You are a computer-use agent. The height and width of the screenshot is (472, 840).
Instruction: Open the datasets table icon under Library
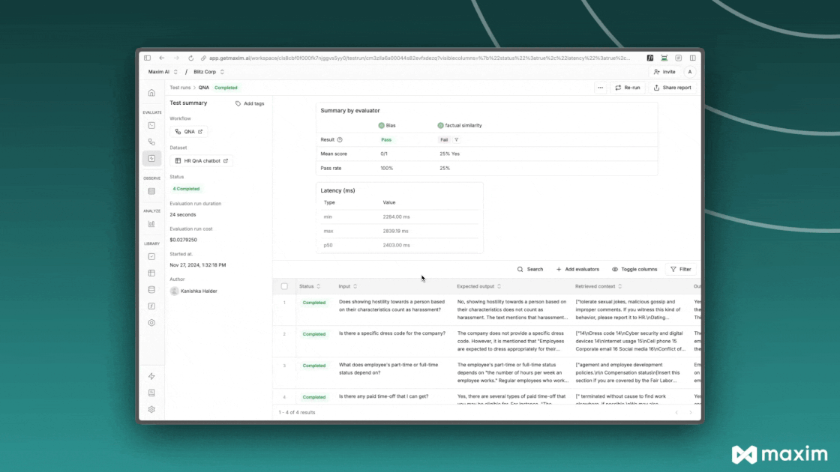[151, 273]
